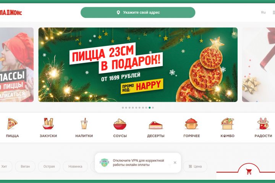Toggle the Веган filter chip
This screenshot has width=275, height=183.
pos(25,166)
